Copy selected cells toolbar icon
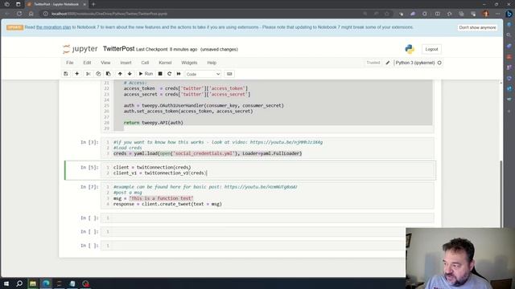 pos(98,74)
